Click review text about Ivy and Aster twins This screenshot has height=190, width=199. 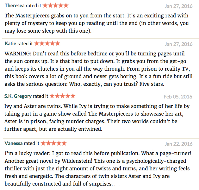click(97, 117)
